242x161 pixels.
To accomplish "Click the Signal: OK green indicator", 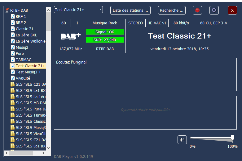I will (105, 32).
